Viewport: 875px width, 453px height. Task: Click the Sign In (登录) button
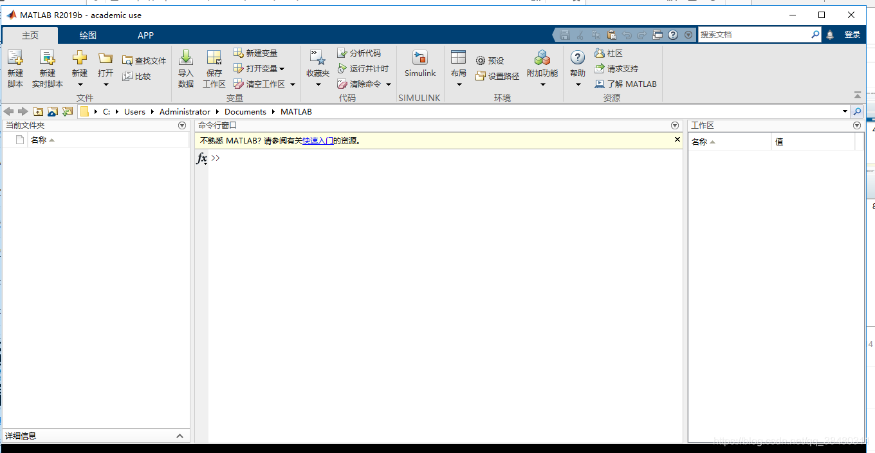[852, 35]
